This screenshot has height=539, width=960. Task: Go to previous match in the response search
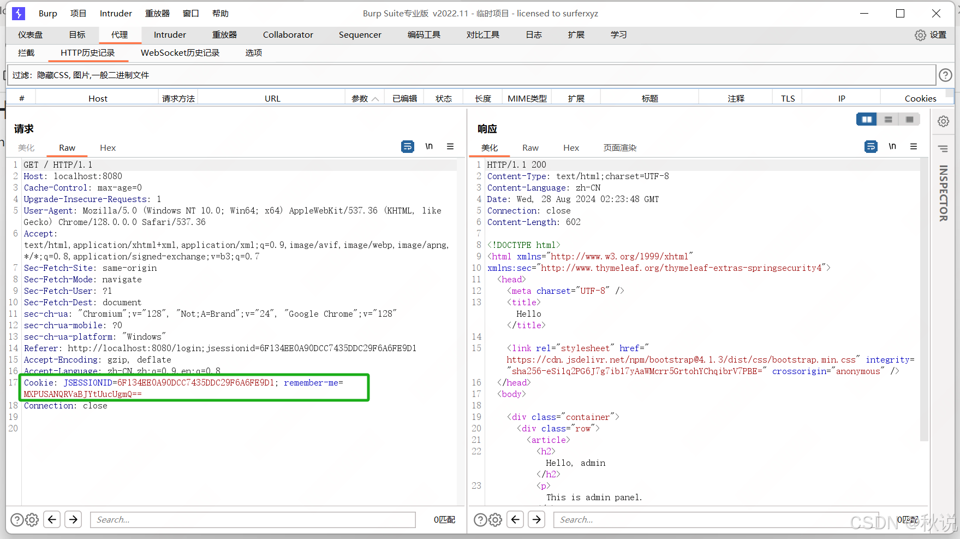515,519
